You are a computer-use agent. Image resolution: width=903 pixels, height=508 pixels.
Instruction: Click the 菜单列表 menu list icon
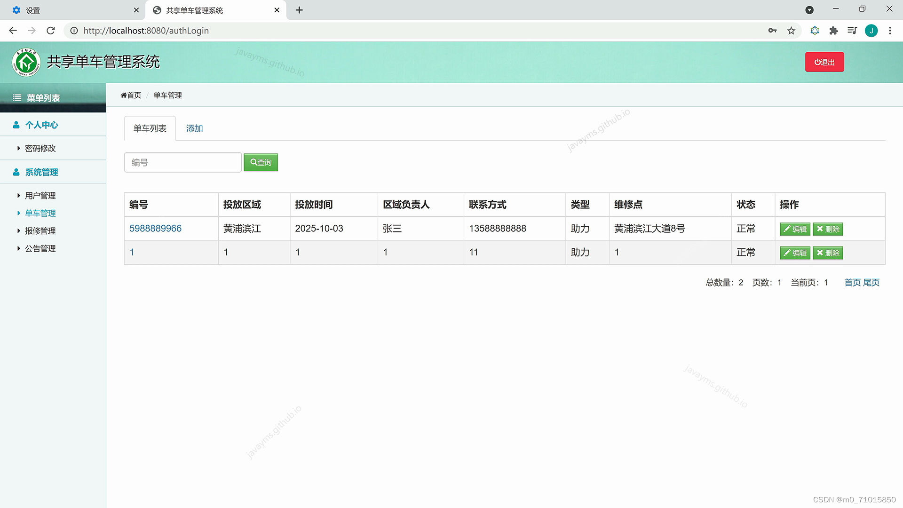pyautogui.click(x=17, y=98)
